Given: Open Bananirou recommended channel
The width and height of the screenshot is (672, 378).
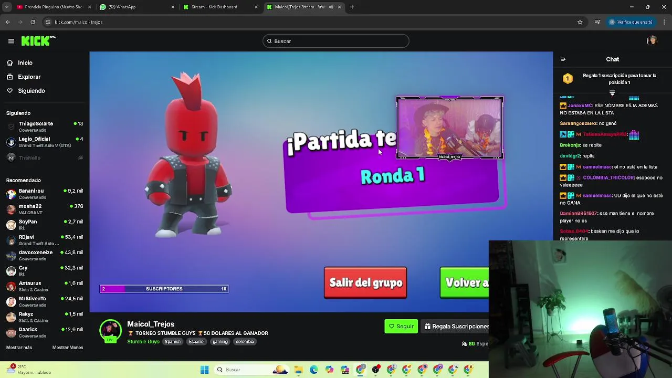Looking at the screenshot, I should [45, 194].
